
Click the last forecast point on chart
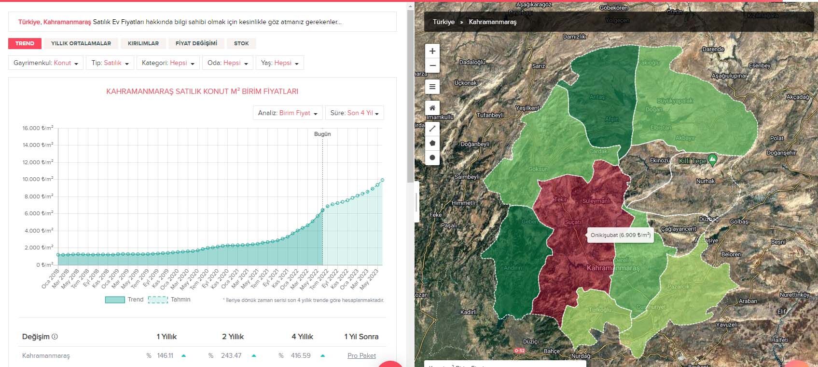382,180
